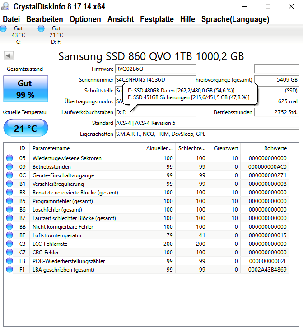Select the Wiederzugewiesene Sektoren parameter name
Screen dimensions: 303x327
(67, 158)
